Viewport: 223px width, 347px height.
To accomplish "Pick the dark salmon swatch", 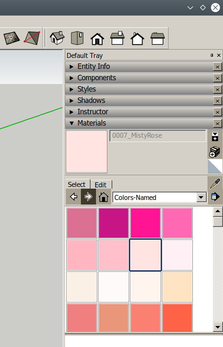I will 114,318.
